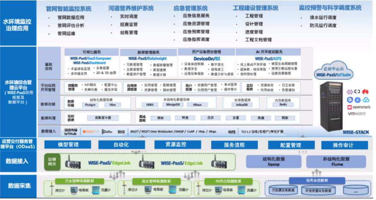Viewport: 376px width, 200px height.
Task: Click the 环境质量业务数据 database cylinder
Action: [x=318, y=190]
